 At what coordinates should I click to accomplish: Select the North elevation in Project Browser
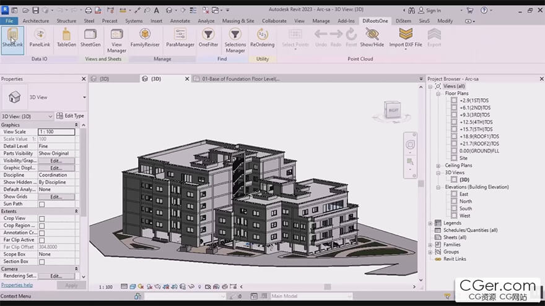pos(465,202)
